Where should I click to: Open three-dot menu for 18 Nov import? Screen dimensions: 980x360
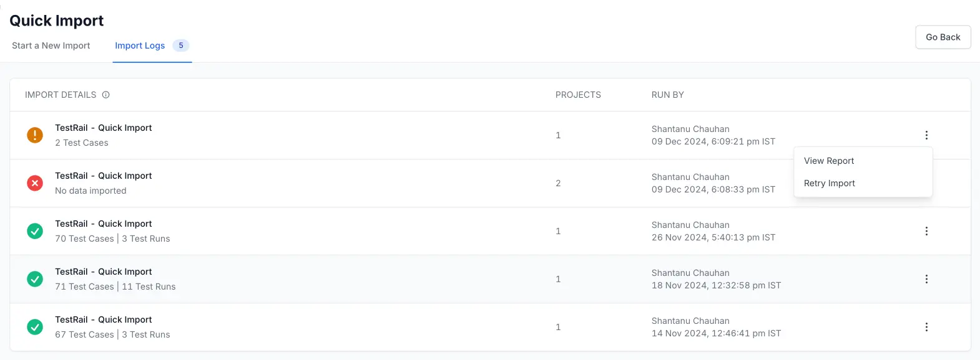pyautogui.click(x=926, y=279)
